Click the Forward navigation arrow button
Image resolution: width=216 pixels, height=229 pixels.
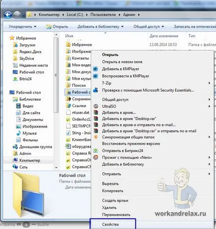[x=17, y=15]
